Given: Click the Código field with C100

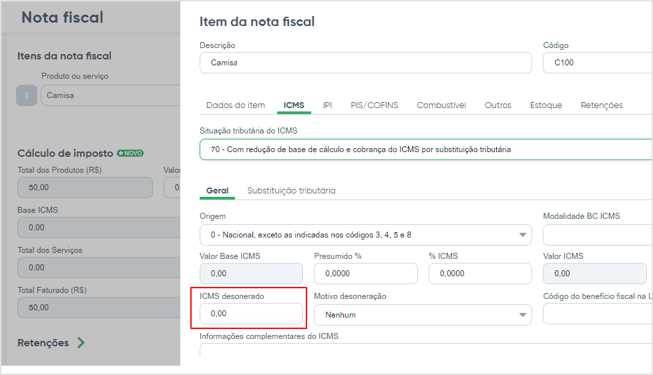Looking at the screenshot, I should click(598, 63).
